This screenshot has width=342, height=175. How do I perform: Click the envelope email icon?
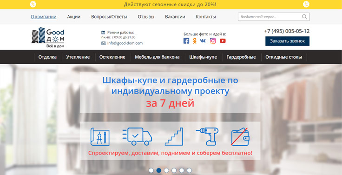click(x=103, y=43)
